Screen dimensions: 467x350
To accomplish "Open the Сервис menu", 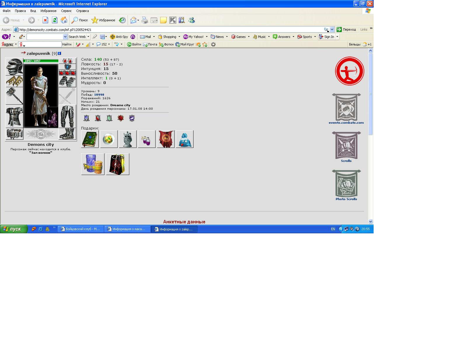I will click(66, 11).
